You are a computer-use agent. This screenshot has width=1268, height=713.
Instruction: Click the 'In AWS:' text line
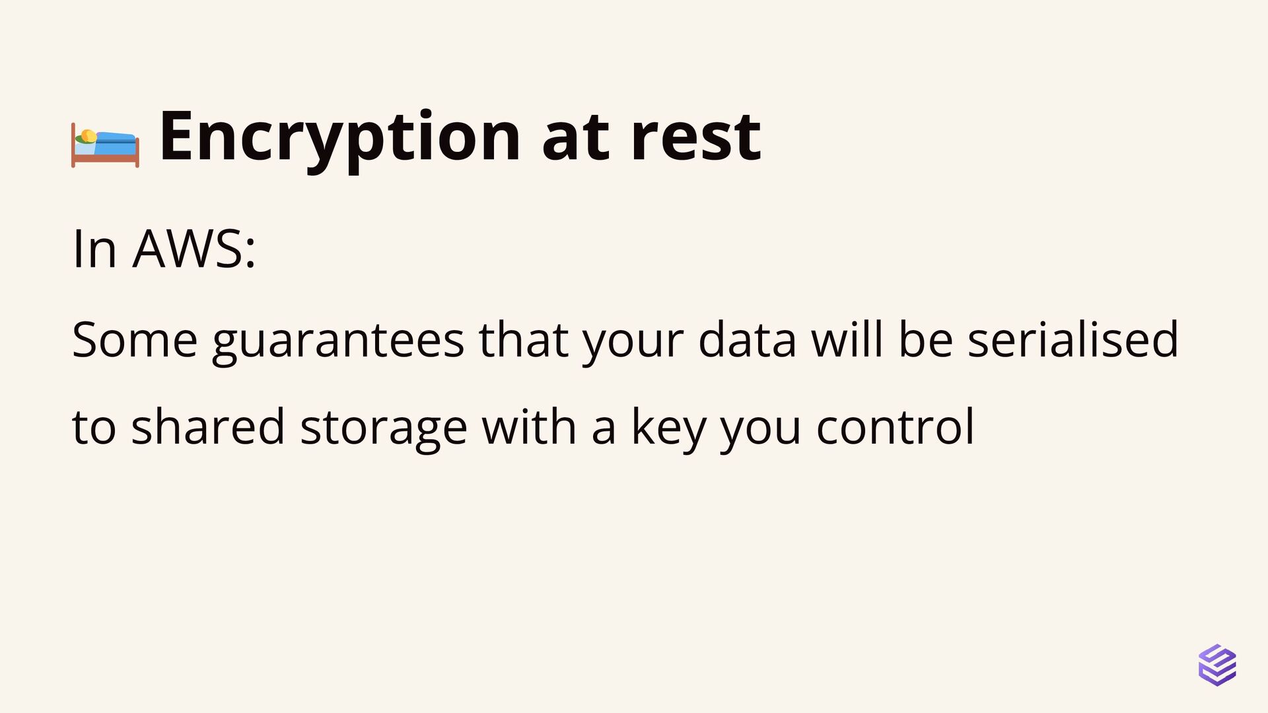164,248
